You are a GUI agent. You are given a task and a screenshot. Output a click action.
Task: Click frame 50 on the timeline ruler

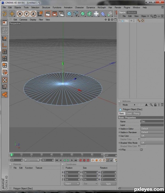(x=62, y=155)
